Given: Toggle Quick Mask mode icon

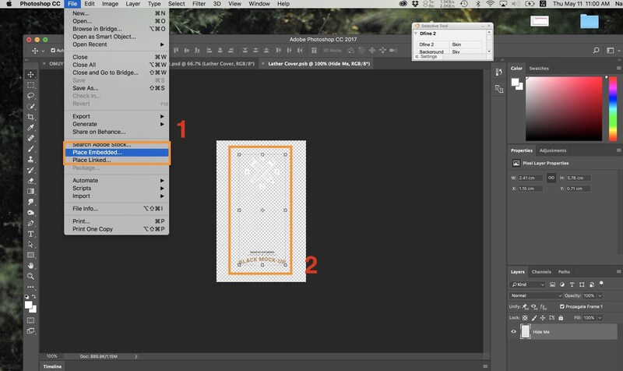Looking at the screenshot, I should click(x=30, y=320).
